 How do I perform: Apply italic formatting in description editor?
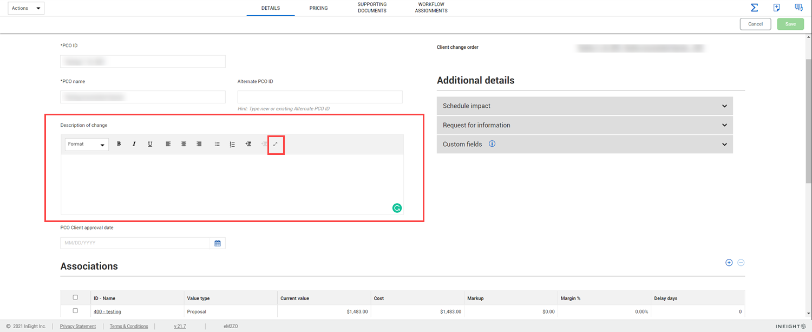coord(134,144)
